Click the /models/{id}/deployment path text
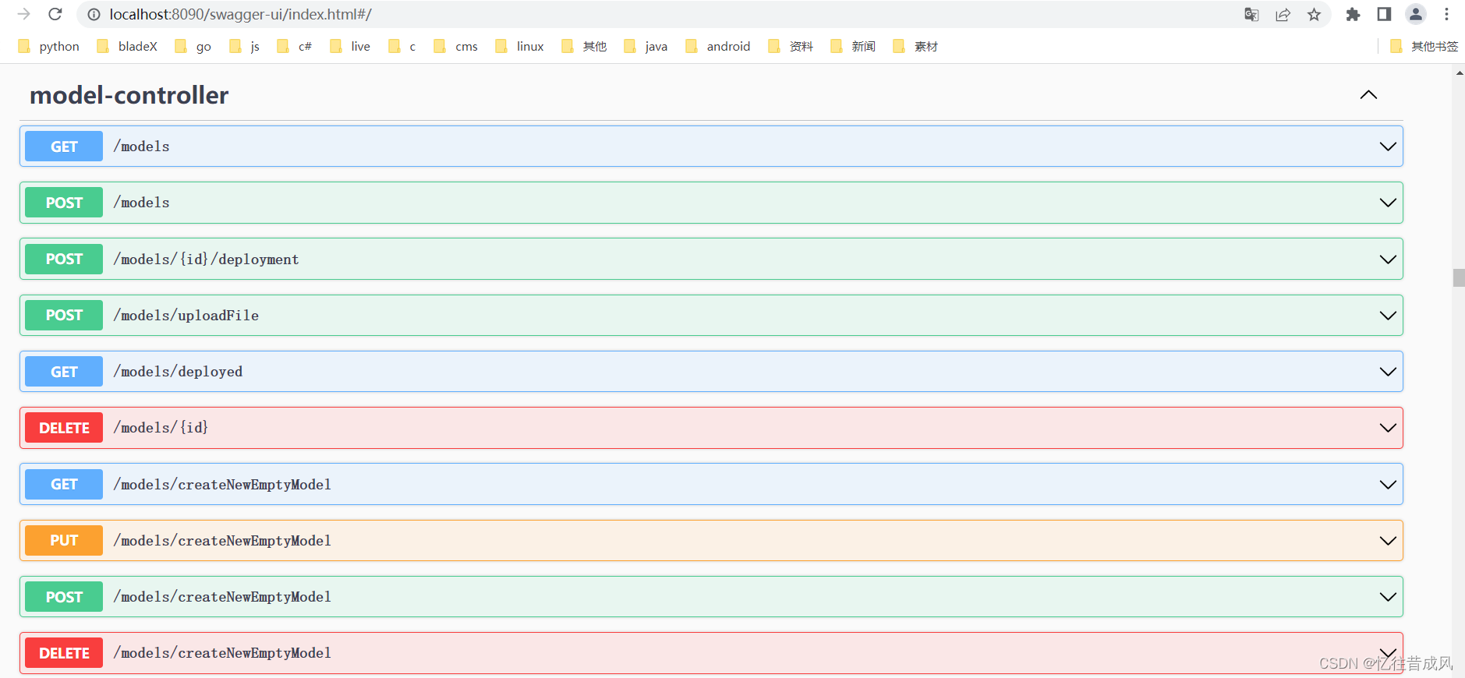Image resolution: width=1465 pixels, height=678 pixels. tap(206, 259)
